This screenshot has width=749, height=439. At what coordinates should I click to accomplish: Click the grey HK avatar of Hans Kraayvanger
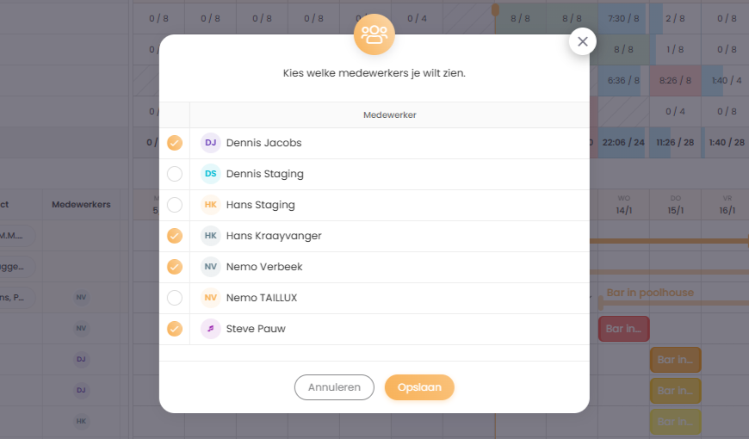pyautogui.click(x=211, y=236)
